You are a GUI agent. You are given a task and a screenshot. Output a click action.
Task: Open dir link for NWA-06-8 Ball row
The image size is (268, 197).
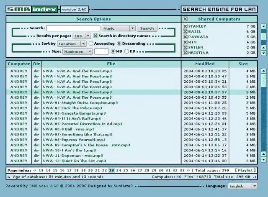tap(36, 129)
